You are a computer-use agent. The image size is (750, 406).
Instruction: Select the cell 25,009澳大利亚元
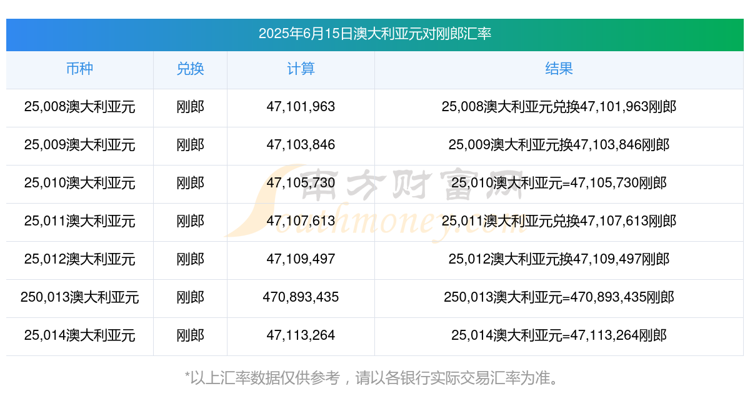pyautogui.click(x=79, y=145)
